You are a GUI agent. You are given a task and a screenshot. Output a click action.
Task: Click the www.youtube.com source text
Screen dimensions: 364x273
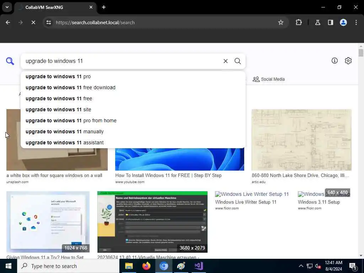pyautogui.click(x=130, y=182)
